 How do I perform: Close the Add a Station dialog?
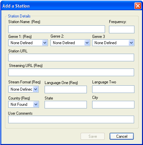click(x=138, y=6)
